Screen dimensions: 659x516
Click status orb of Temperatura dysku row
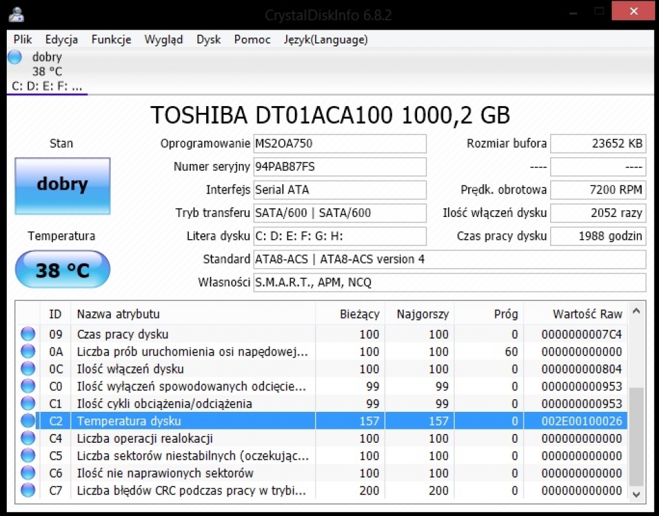pyautogui.click(x=28, y=421)
